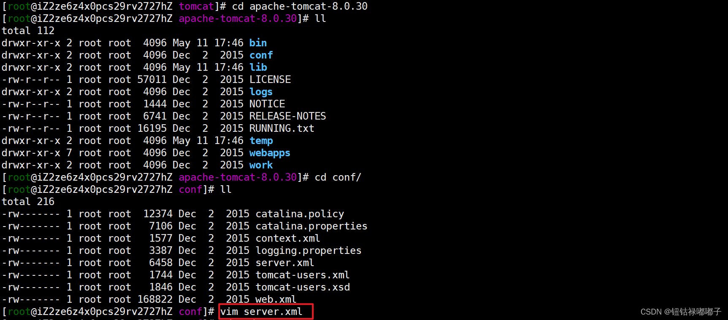Click the 'drwxr-xr-x 7' permissions of webapps
Image resolution: width=728 pixels, height=320 pixels.
tap(37, 153)
